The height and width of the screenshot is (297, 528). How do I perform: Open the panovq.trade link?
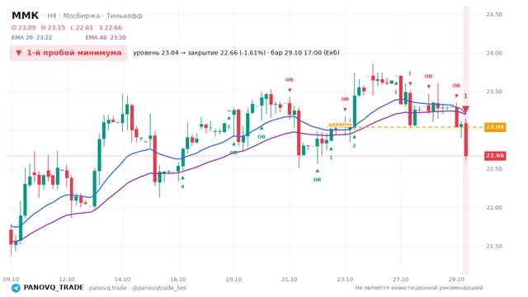click(108, 288)
